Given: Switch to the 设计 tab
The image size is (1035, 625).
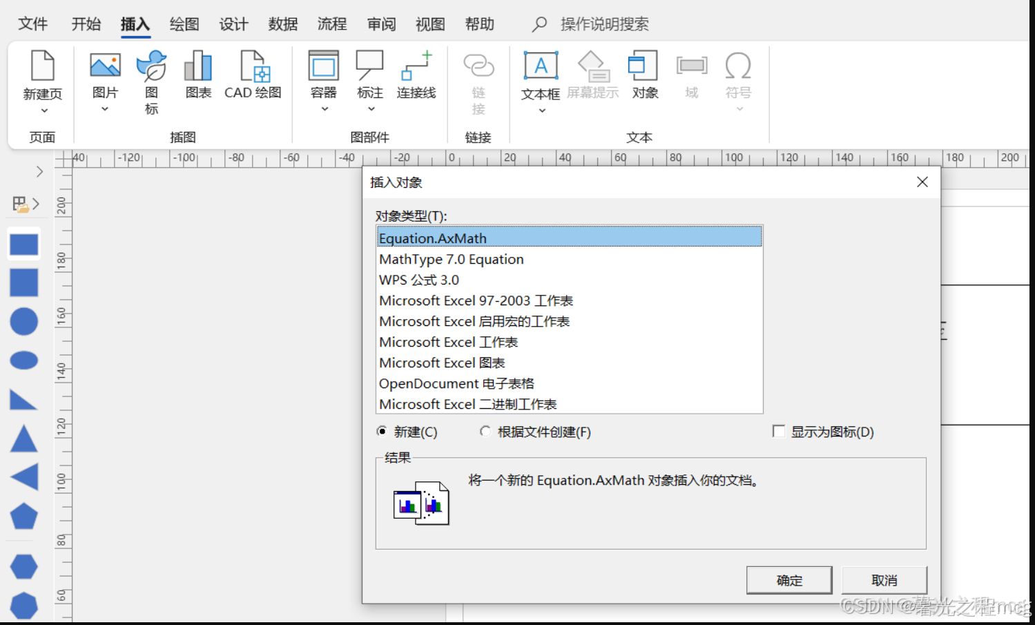Looking at the screenshot, I should [x=233, y=24].
